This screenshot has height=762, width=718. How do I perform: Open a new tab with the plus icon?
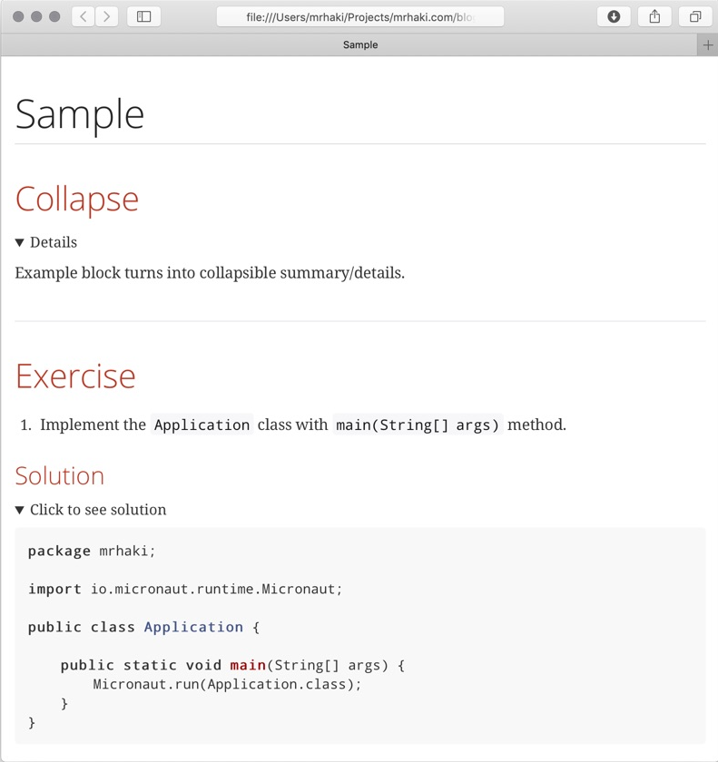click(708, 44)
